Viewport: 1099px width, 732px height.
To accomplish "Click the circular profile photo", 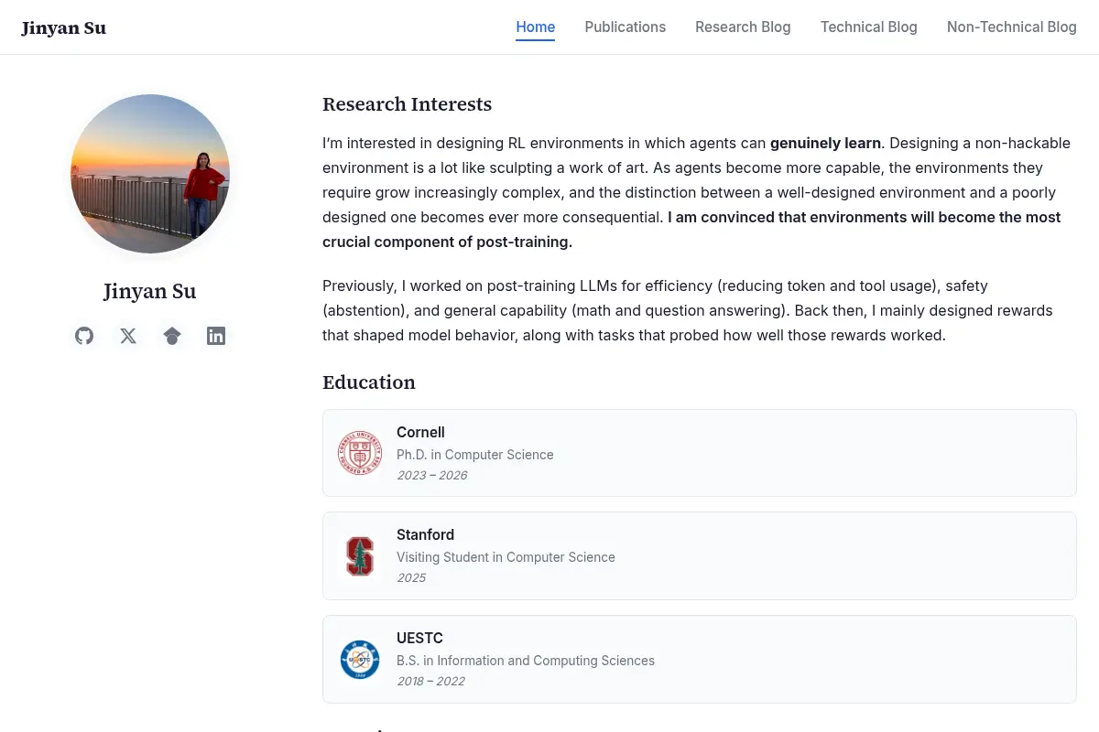I will pos(150,174).
